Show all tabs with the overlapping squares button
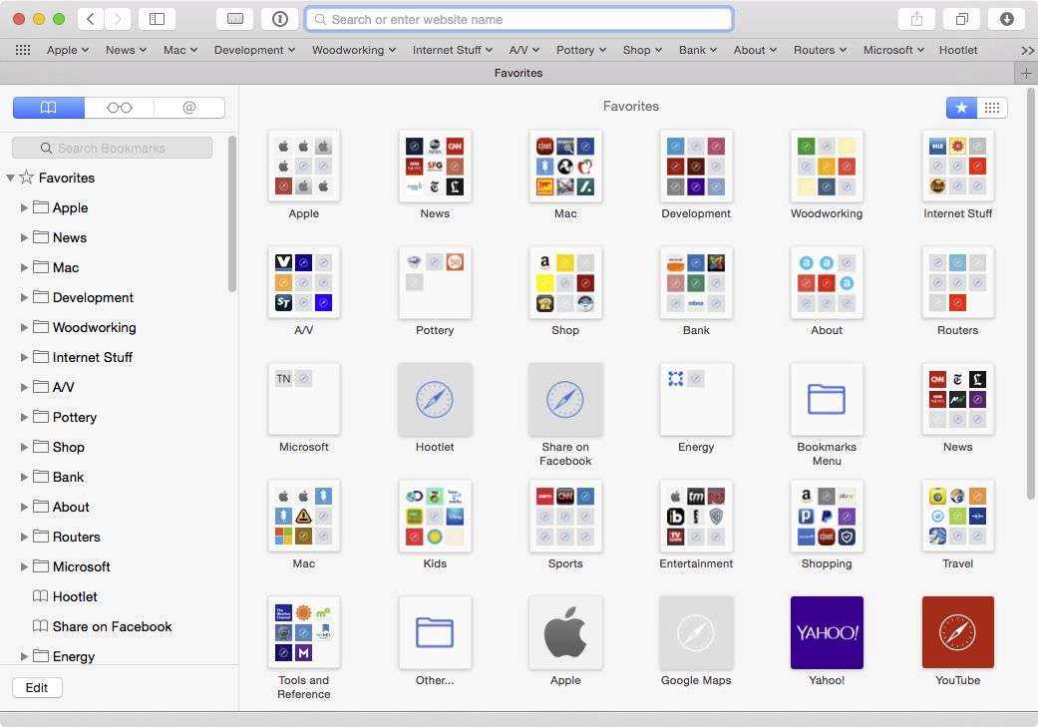1038x727 pixels. point(961,19)
